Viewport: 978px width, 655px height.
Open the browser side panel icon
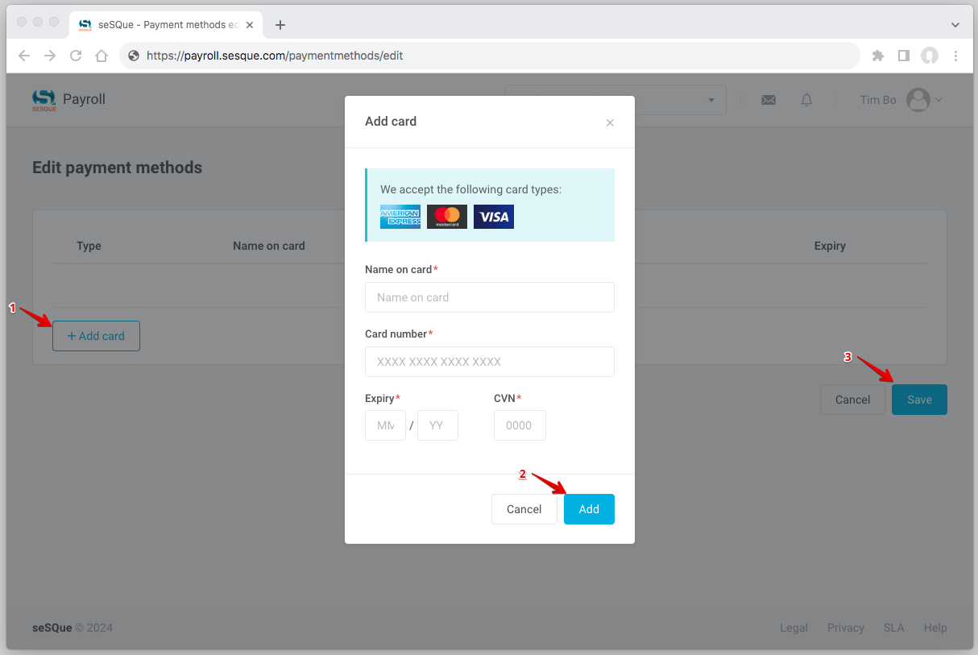[x=904, y=56]
